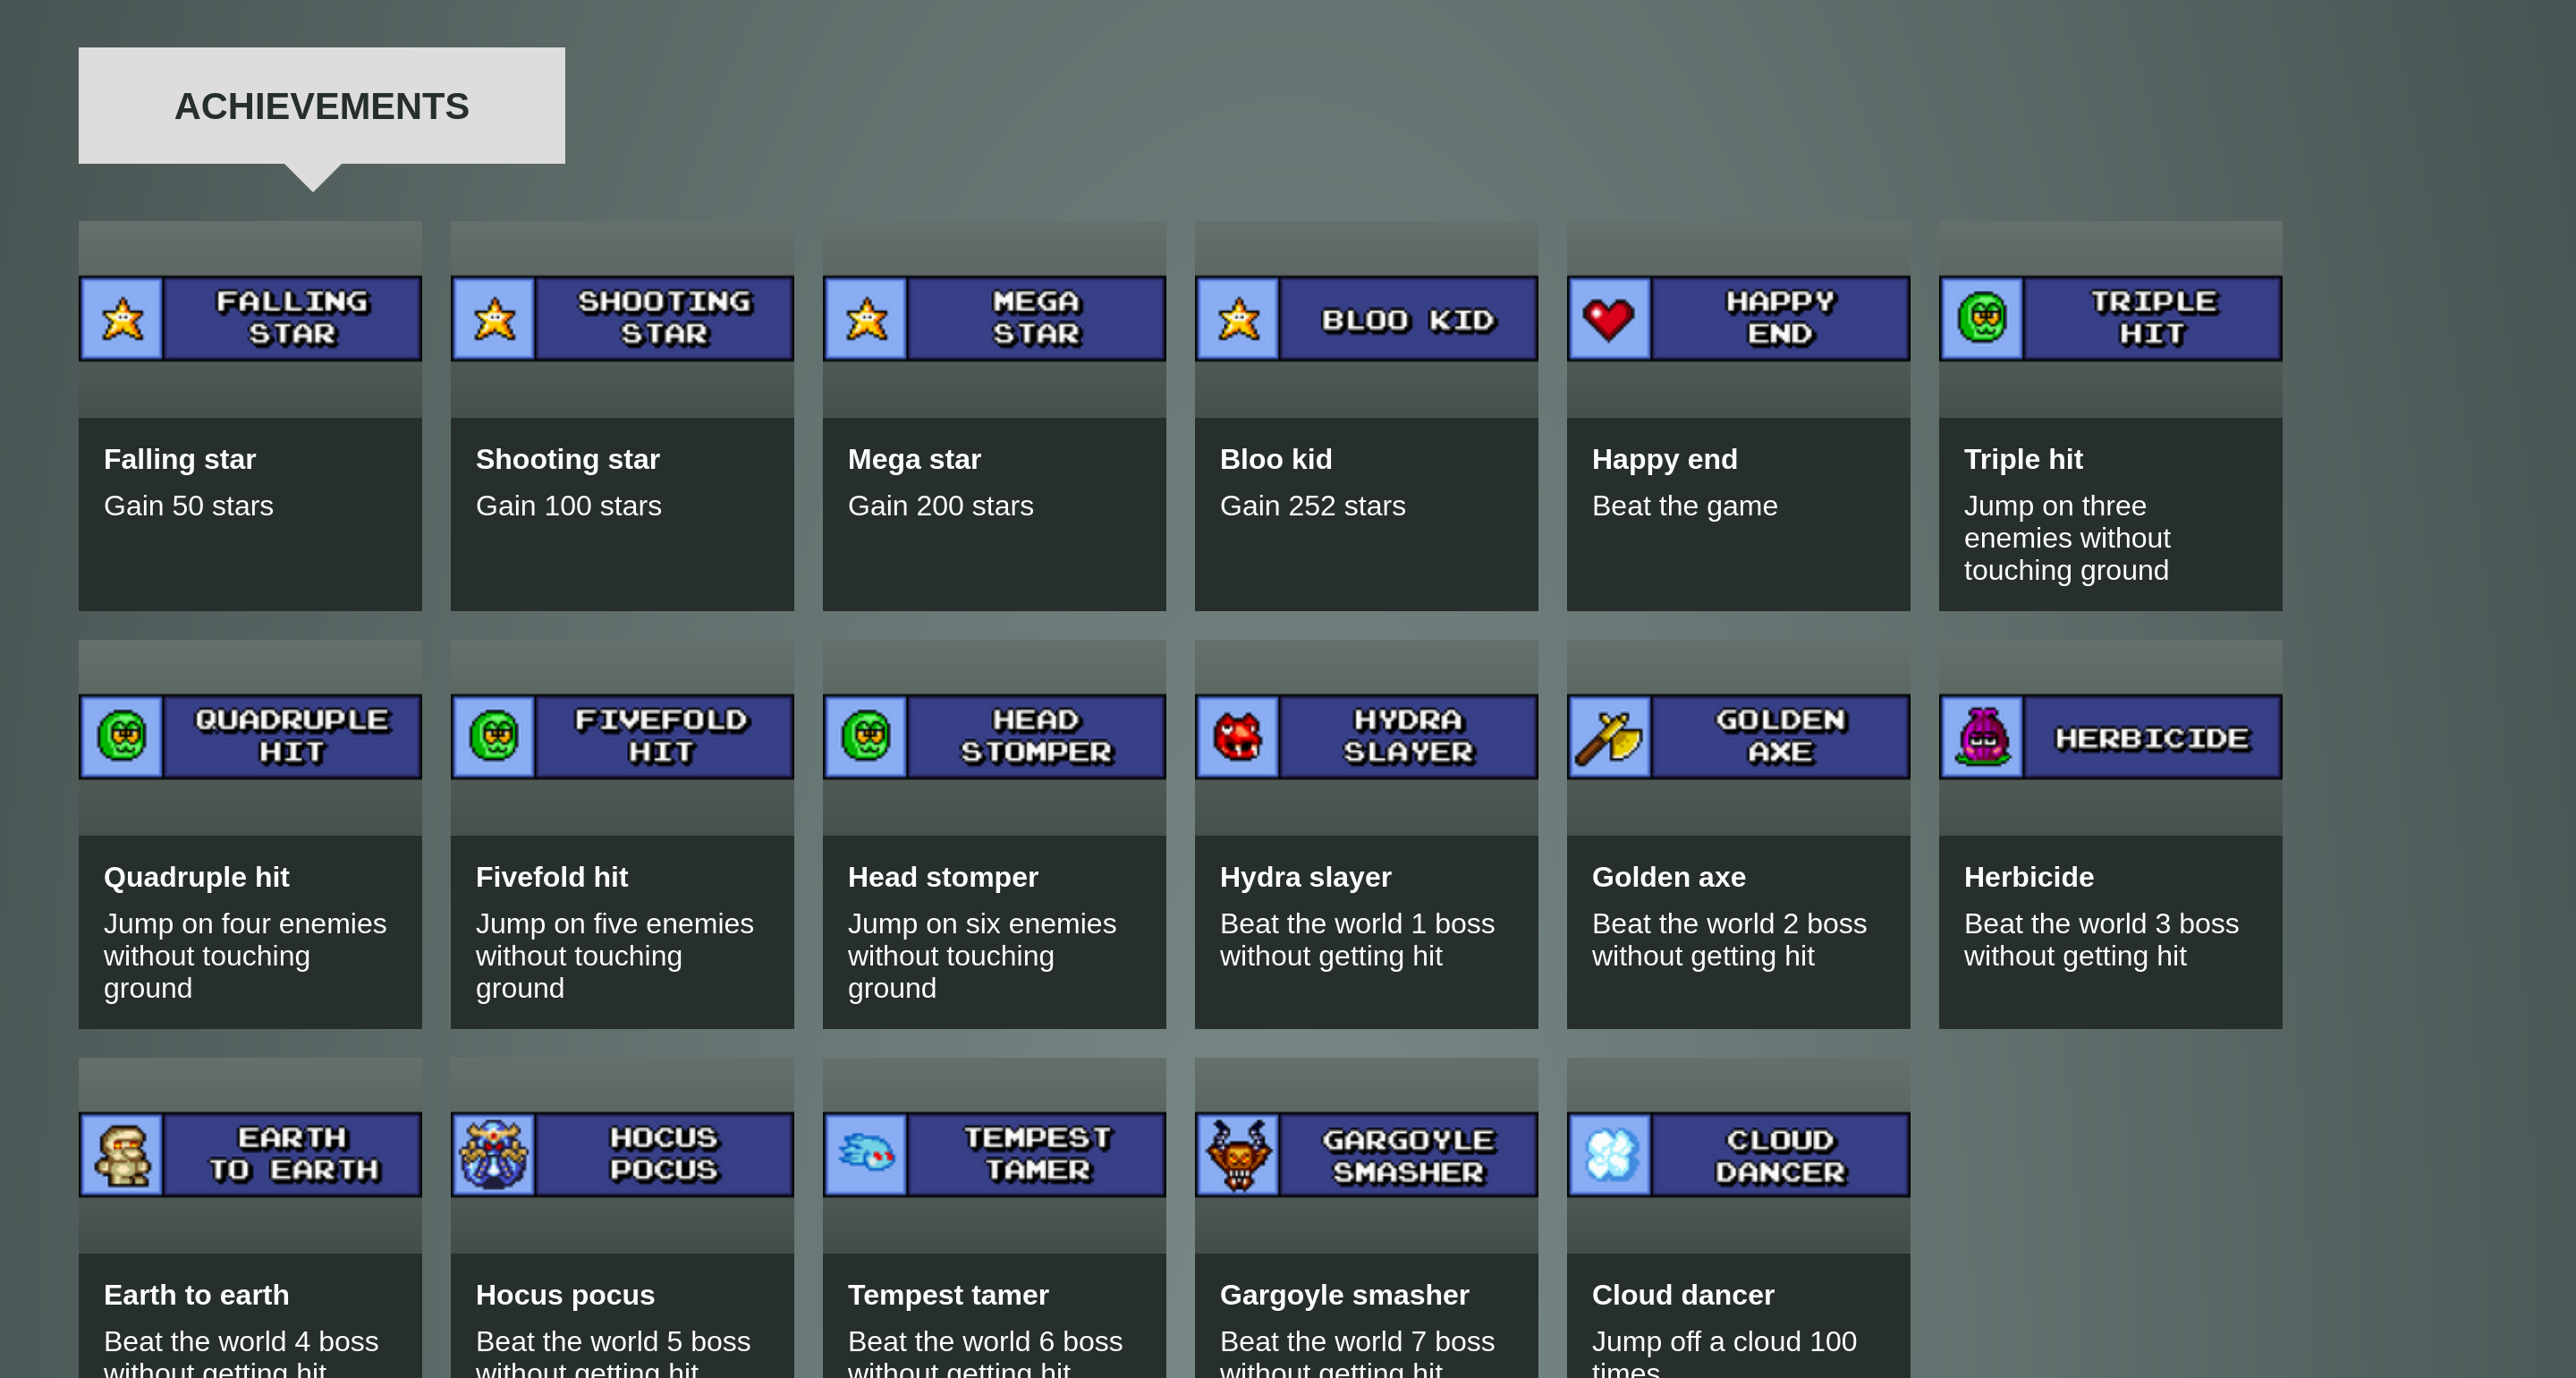This screenshot has width=2576, height=1378.
Task: Select the FIVEFOLD HIT pixel banner
Action: pyautogui.click(x=622, y=736)
